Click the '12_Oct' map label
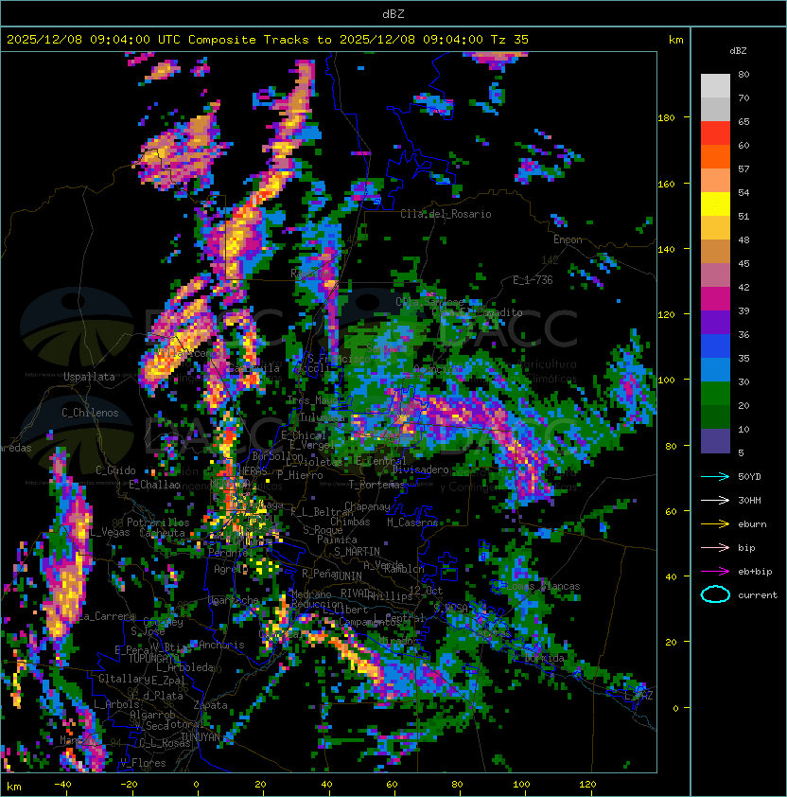Image resolution: width=787 pixels, height=797 pixels. tap(426, 591)
